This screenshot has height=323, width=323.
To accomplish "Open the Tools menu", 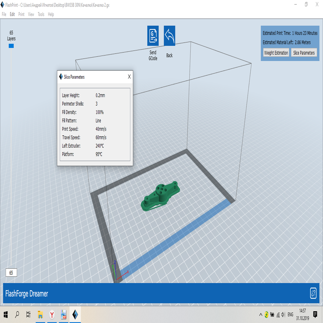I will (40, 14).
